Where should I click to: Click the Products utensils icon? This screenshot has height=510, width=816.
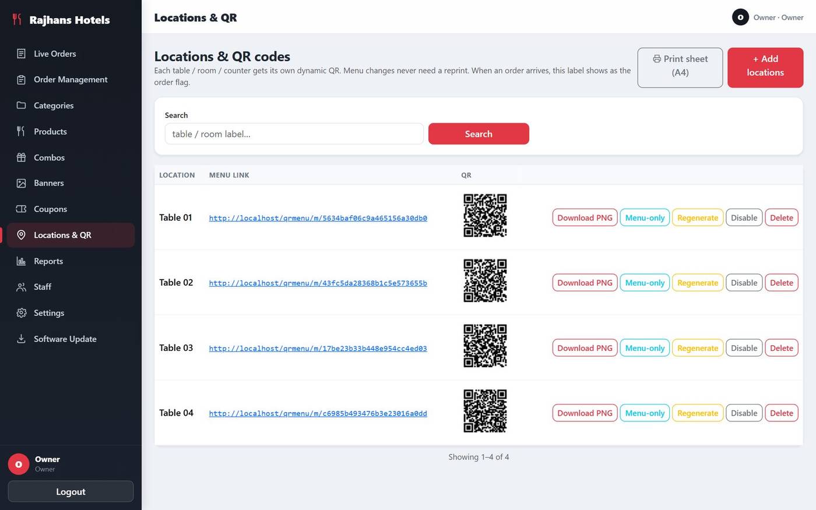(21, 131)
